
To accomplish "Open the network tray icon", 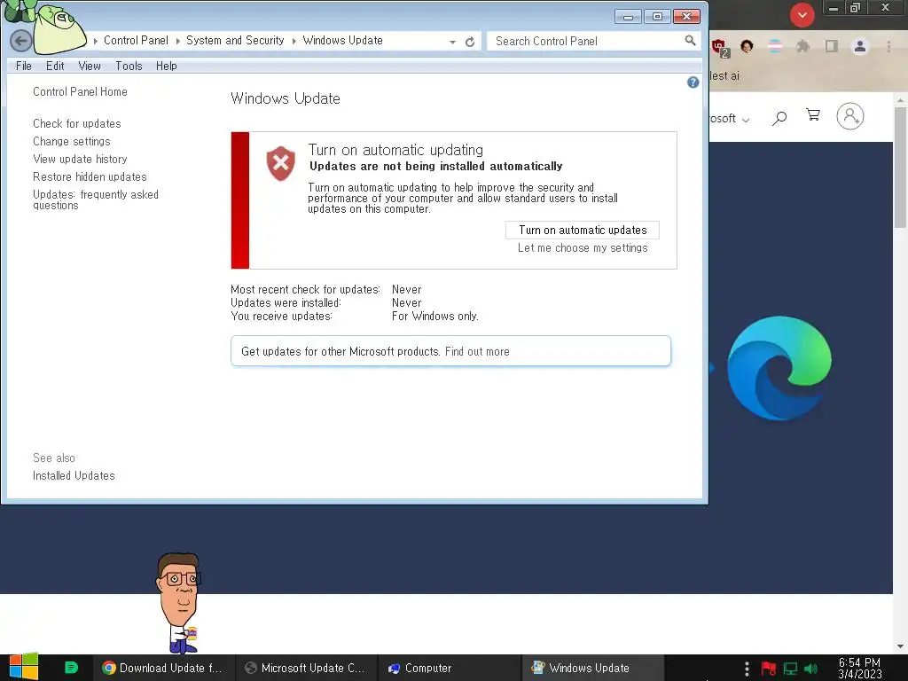I will coord(790,669).
